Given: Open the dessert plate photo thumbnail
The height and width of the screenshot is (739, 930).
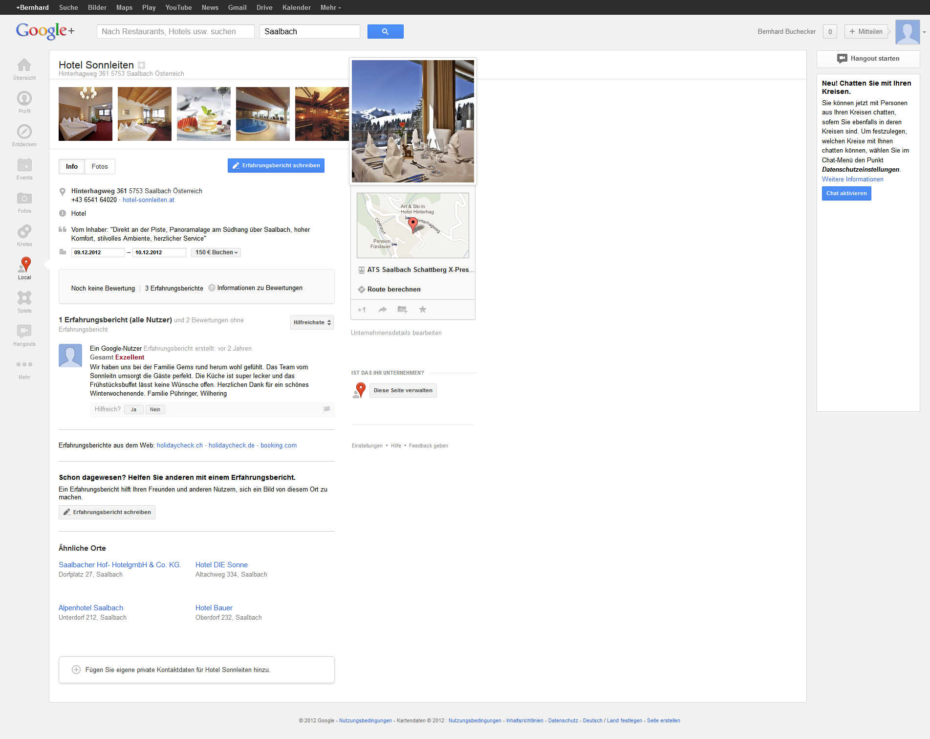Looking at the screenshot, I should pyautogui.click(x=204, y=114).
